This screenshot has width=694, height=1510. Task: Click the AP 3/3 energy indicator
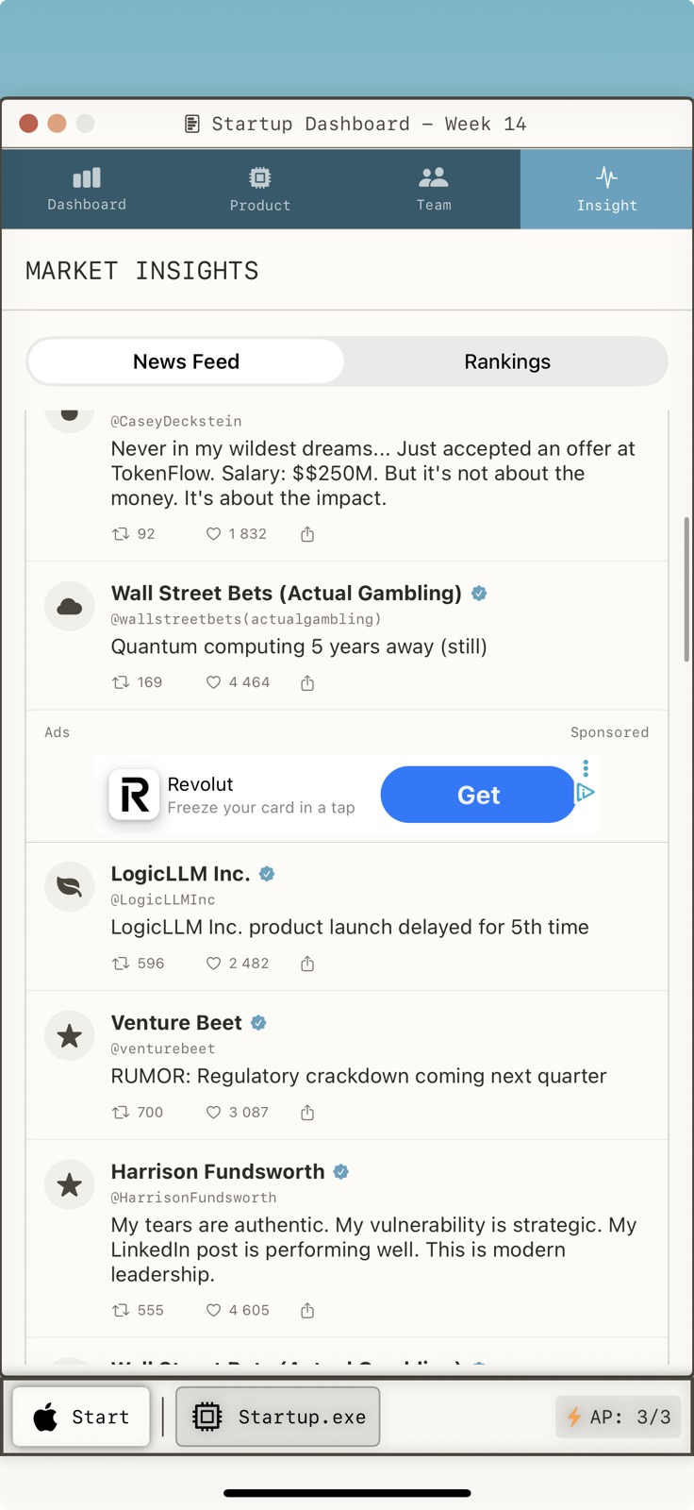pyautogui.click(x=619, y=1417)
